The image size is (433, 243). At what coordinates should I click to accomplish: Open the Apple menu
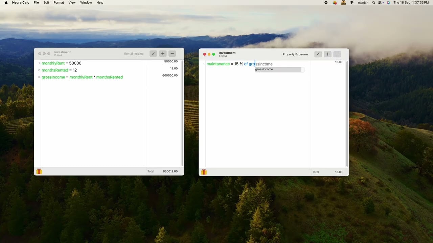6,2
